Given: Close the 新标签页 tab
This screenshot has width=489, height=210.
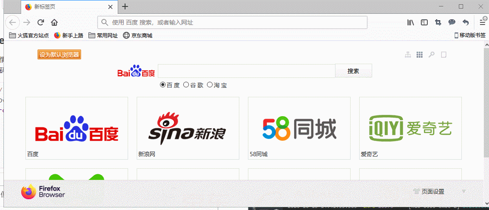Looking at the screenshot, I should [110, 7].
